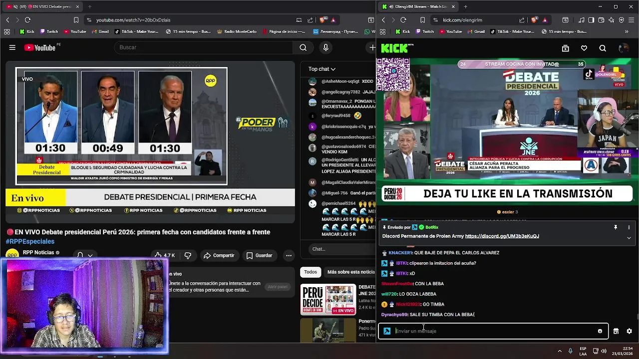Unpin the BotRix pinned message

[616, 227]
